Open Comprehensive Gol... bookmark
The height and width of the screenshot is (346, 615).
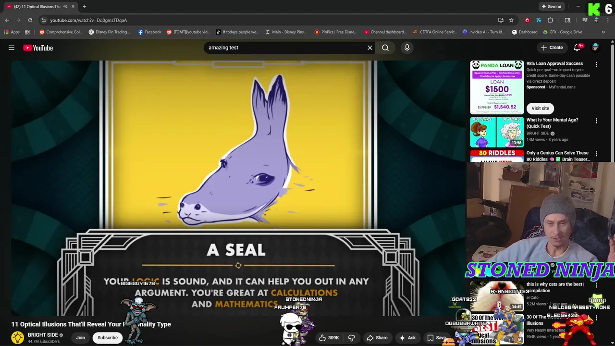[61, 32]
